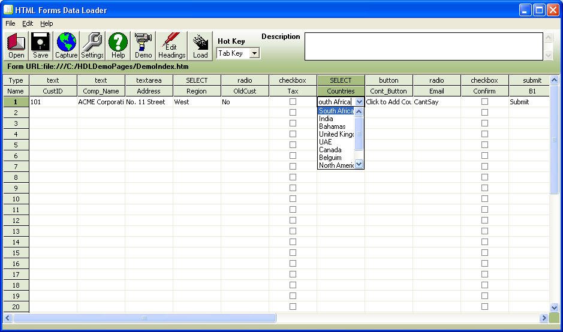This screenshot has height=332, width=563.
Task: Click the grid scroll up arrow
Action: (x=554, y=80)
